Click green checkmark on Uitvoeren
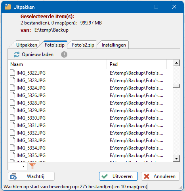This screenshot has width=185, height=191. pos(105,176)
